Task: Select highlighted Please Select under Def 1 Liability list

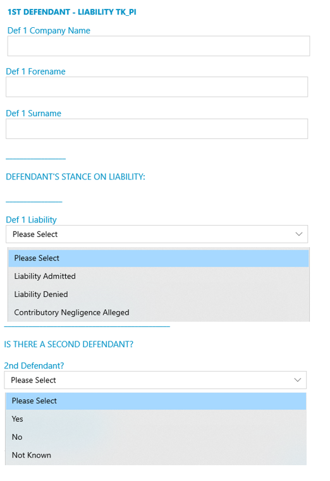Action: coord(159,259)
